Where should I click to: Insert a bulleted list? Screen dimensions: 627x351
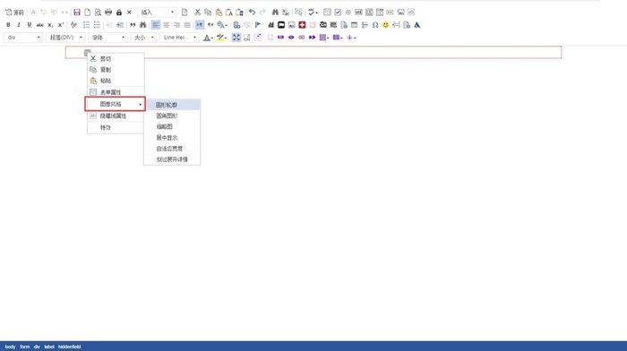coord(97,25)
